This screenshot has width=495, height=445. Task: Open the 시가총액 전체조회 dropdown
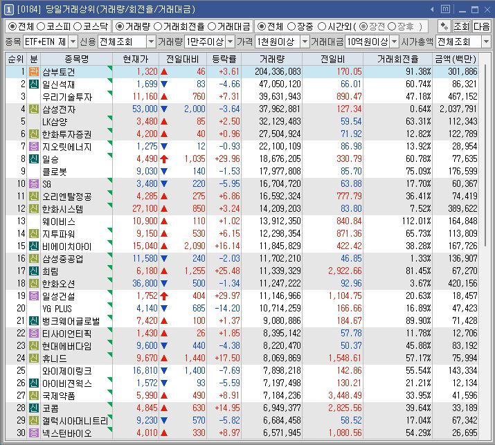click(486, 42)
